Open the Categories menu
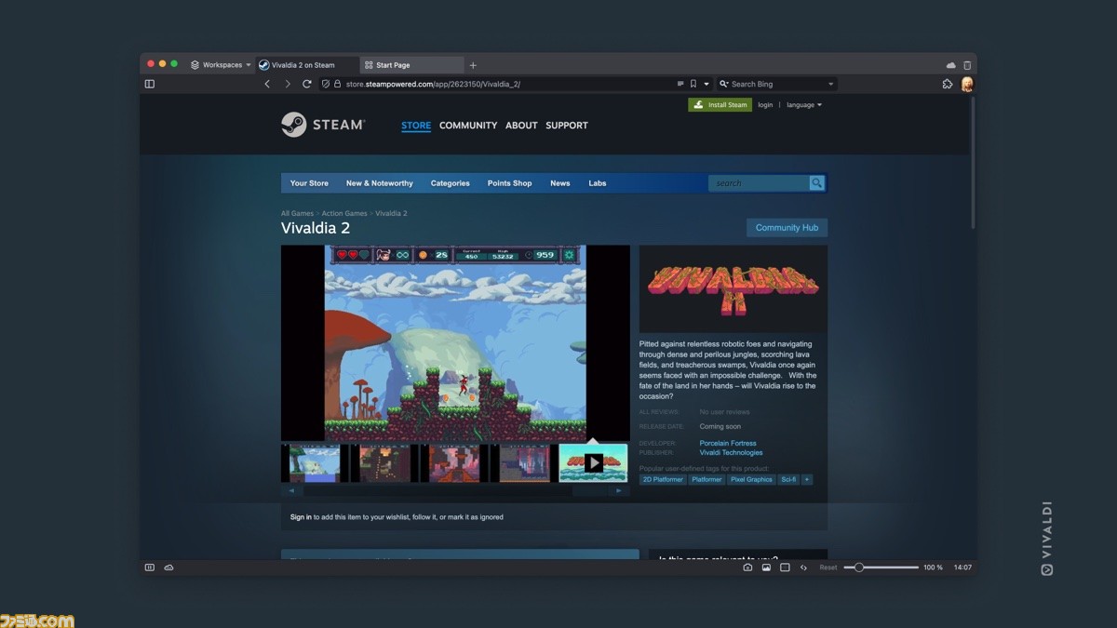The width and height of the screenshot is (1117, 628). [x=451, y=183]
